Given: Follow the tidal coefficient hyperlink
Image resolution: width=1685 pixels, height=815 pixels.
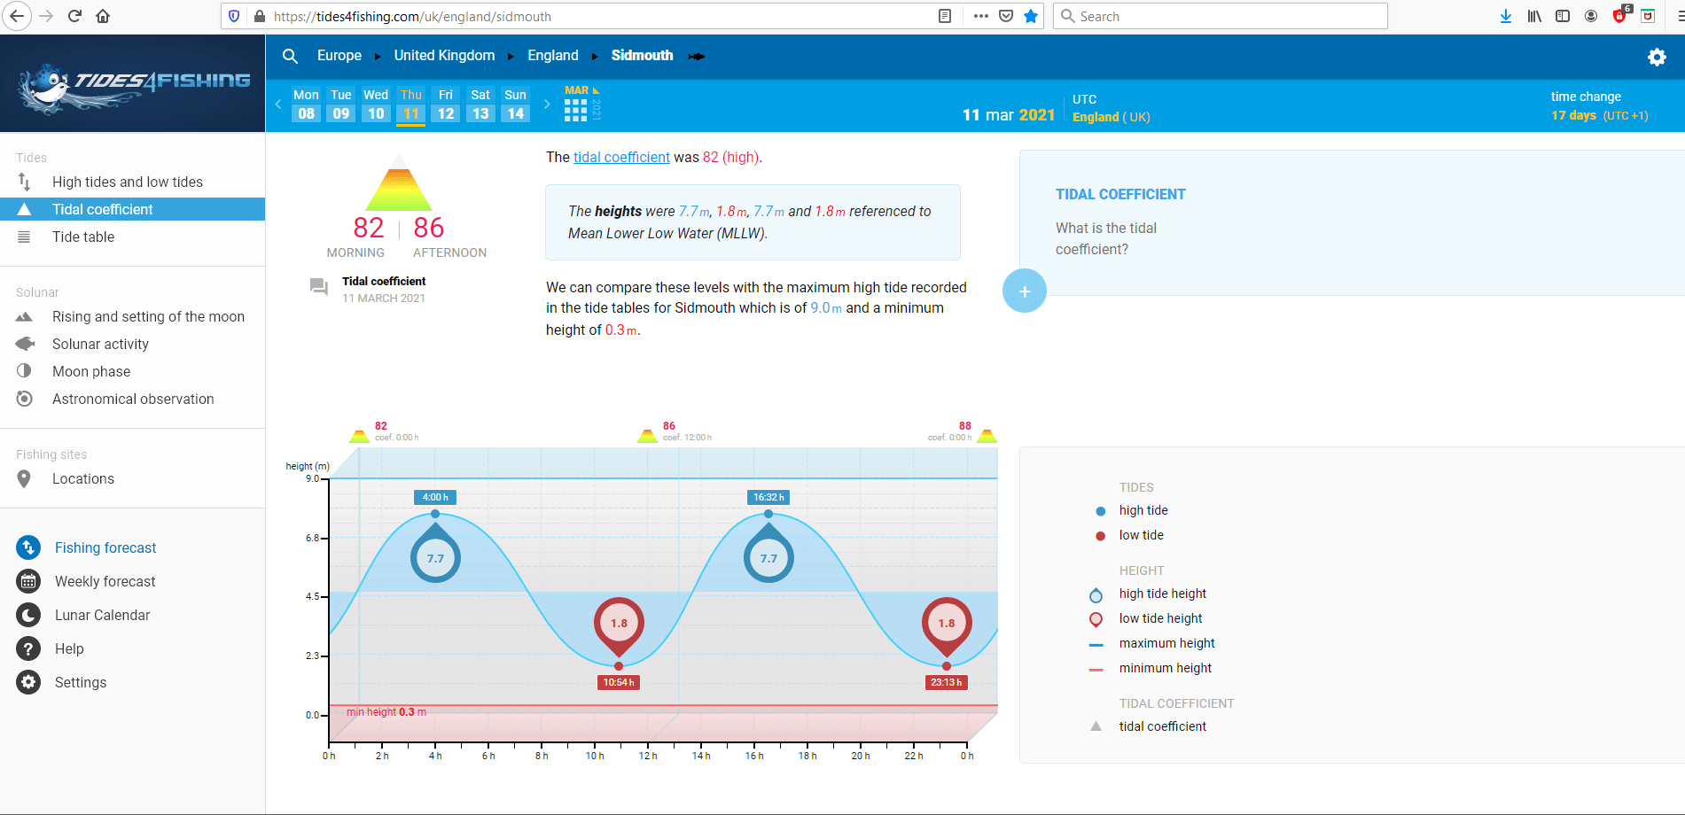Looking at the screenshot, I should (621, 157).
